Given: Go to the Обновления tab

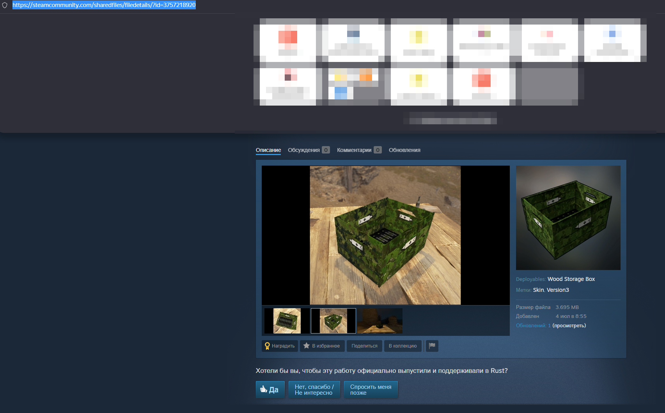Looking at the screenshot, I should coord(404,150).
